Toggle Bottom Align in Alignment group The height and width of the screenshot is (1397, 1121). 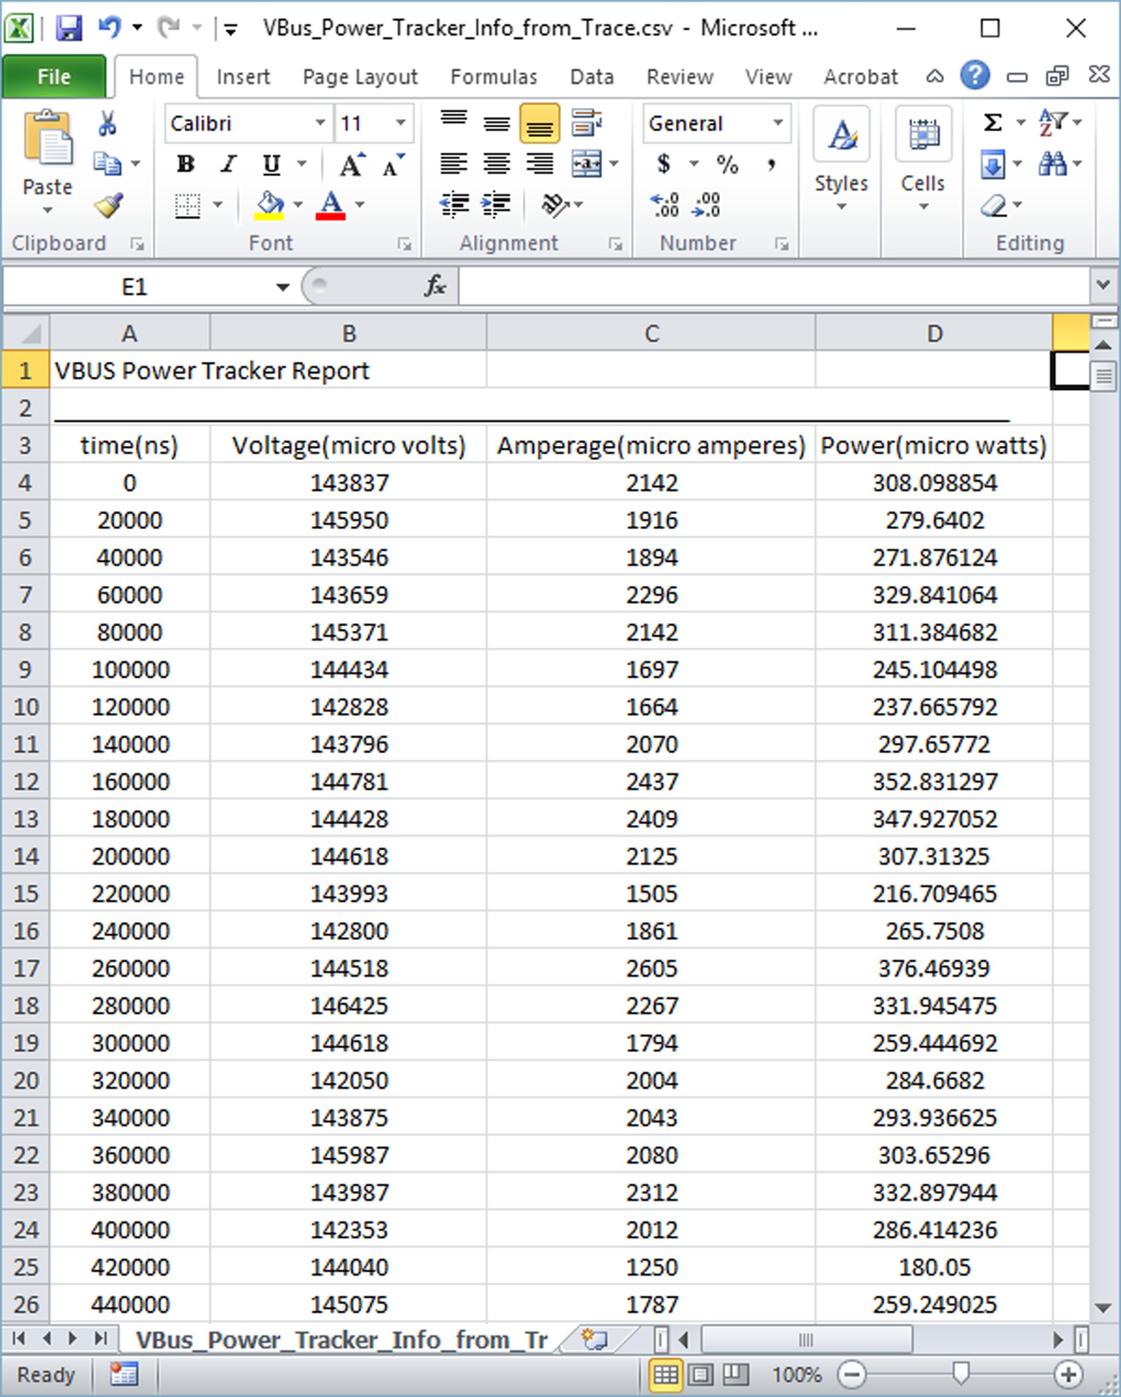pyautogui.click(x=539, y=123)
